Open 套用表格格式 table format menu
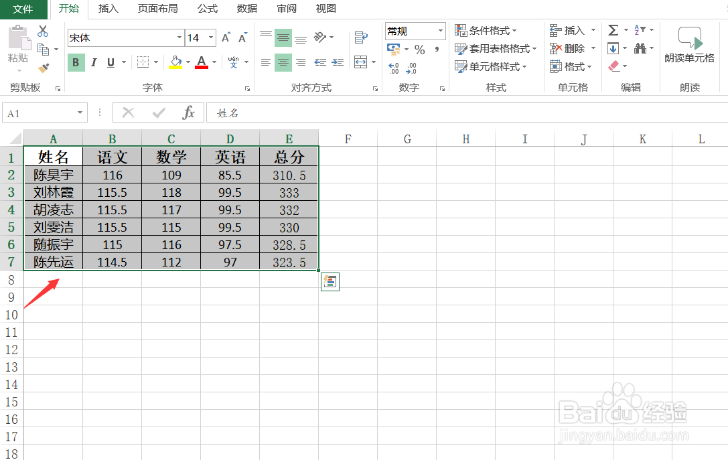Image resolution: width=728 pixels, height=460 pixels. (x=496, y=49)
